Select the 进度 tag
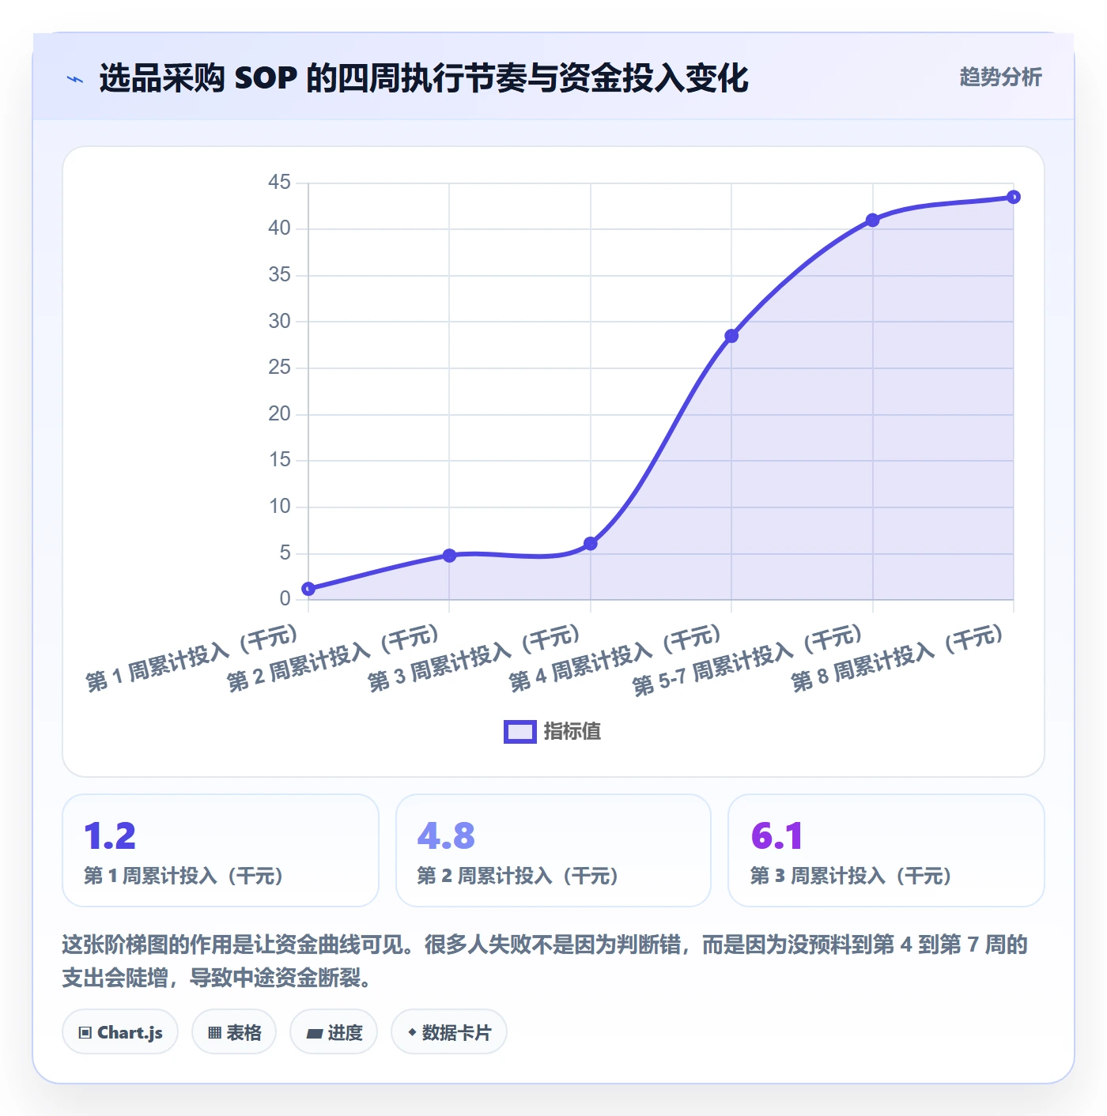The height and width of the screenshot is (1116, 1107). click(334, 1032)
